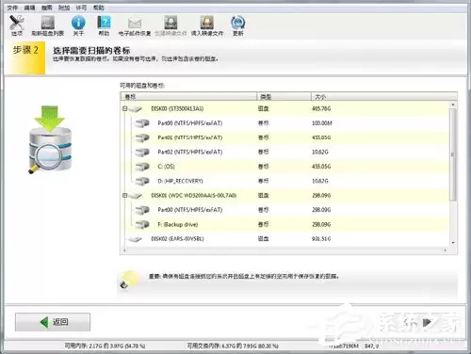Click volume list scrollbar up arrow
Image resolution: width=471 pixels, height=354 pixels.
coord(453,105)
